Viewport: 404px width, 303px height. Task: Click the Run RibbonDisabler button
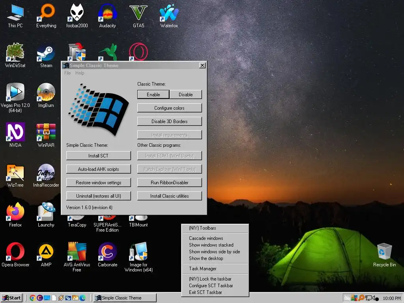(x=170, y=182)
